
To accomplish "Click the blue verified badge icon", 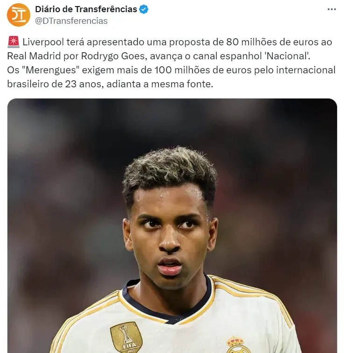I will click(144, 9).
